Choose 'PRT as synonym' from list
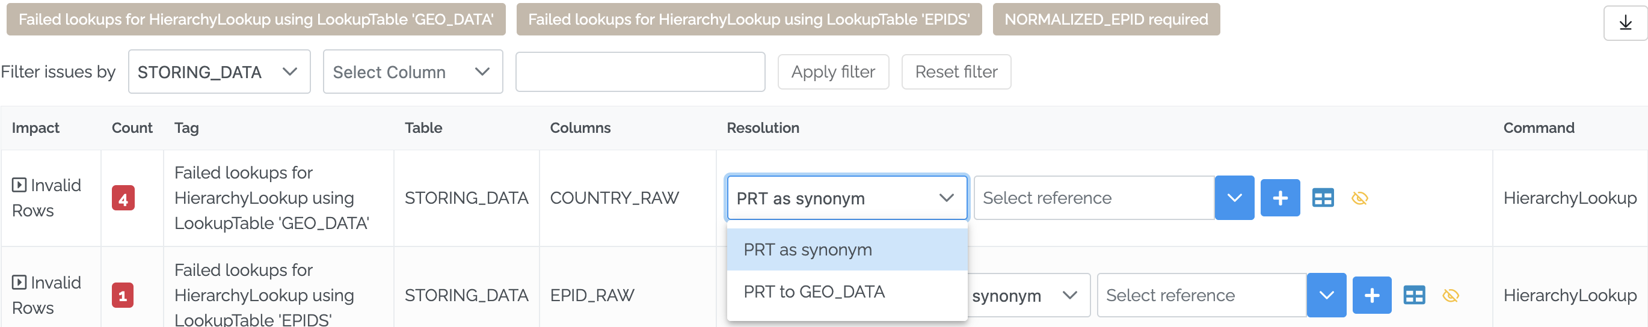This screenshot has height=327, width=1648. (x=847, y=249)
